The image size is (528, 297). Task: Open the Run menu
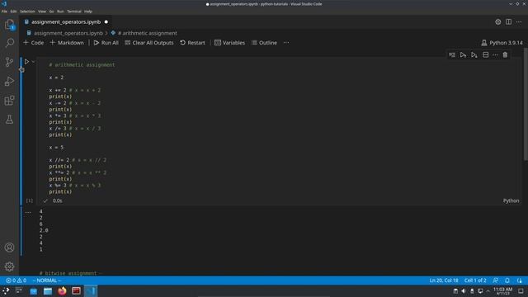click(60, 12)
